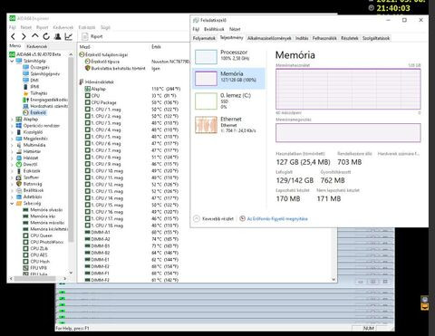Click the Riport toolbar button in AIDA64
This screenshot has height=336, width=435.
(x=92, y=36)
